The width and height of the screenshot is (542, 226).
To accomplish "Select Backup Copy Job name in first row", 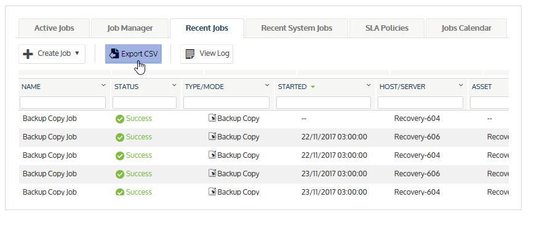I will [50, 119].
